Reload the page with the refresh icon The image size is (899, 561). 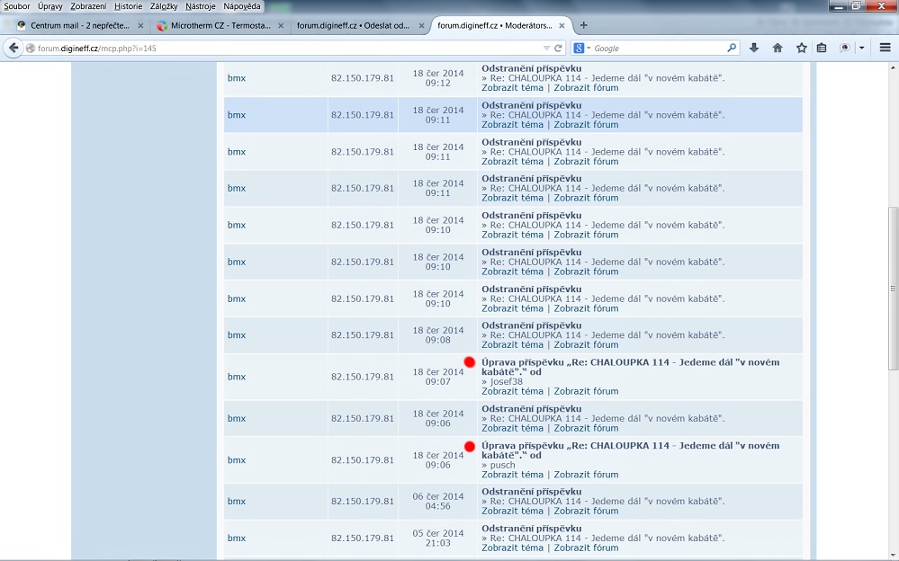(558, 48)
